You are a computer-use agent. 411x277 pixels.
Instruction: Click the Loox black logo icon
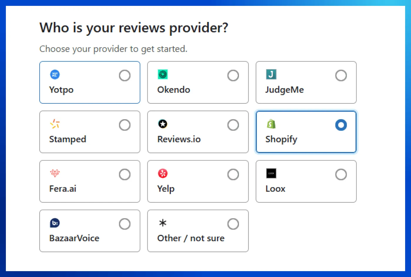[271, 173]
